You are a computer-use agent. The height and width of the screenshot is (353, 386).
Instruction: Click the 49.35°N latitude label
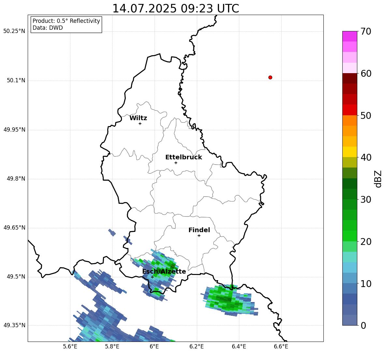(x=14, y=325)
